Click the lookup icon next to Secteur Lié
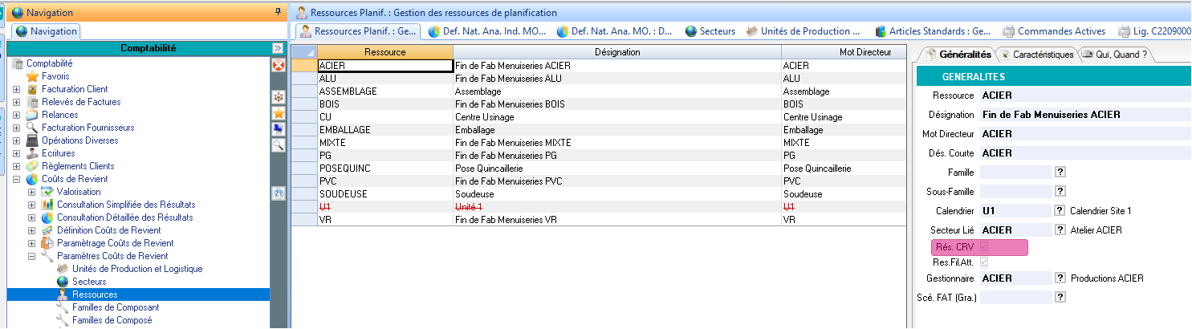The image size is (1192, 329). click(x=1060, y=230)
